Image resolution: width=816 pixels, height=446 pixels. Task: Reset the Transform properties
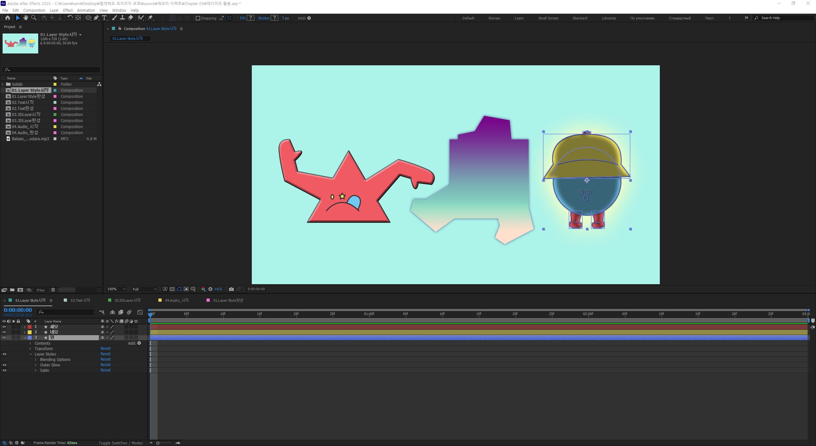(x=106, y=349)
